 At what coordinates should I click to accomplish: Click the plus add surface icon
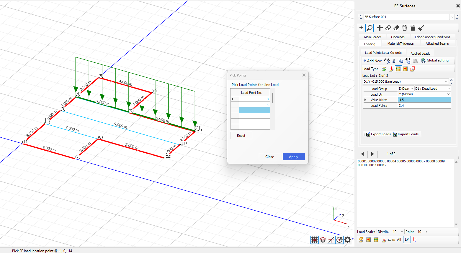pyautogui.click(x=380, y=28)
